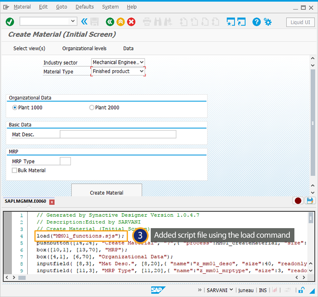Click the Organizational levels button

pyautogui.click(x=84, y=49)
